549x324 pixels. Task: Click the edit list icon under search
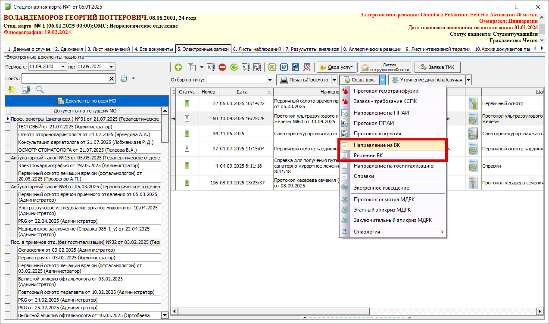[x=26, y=89]
